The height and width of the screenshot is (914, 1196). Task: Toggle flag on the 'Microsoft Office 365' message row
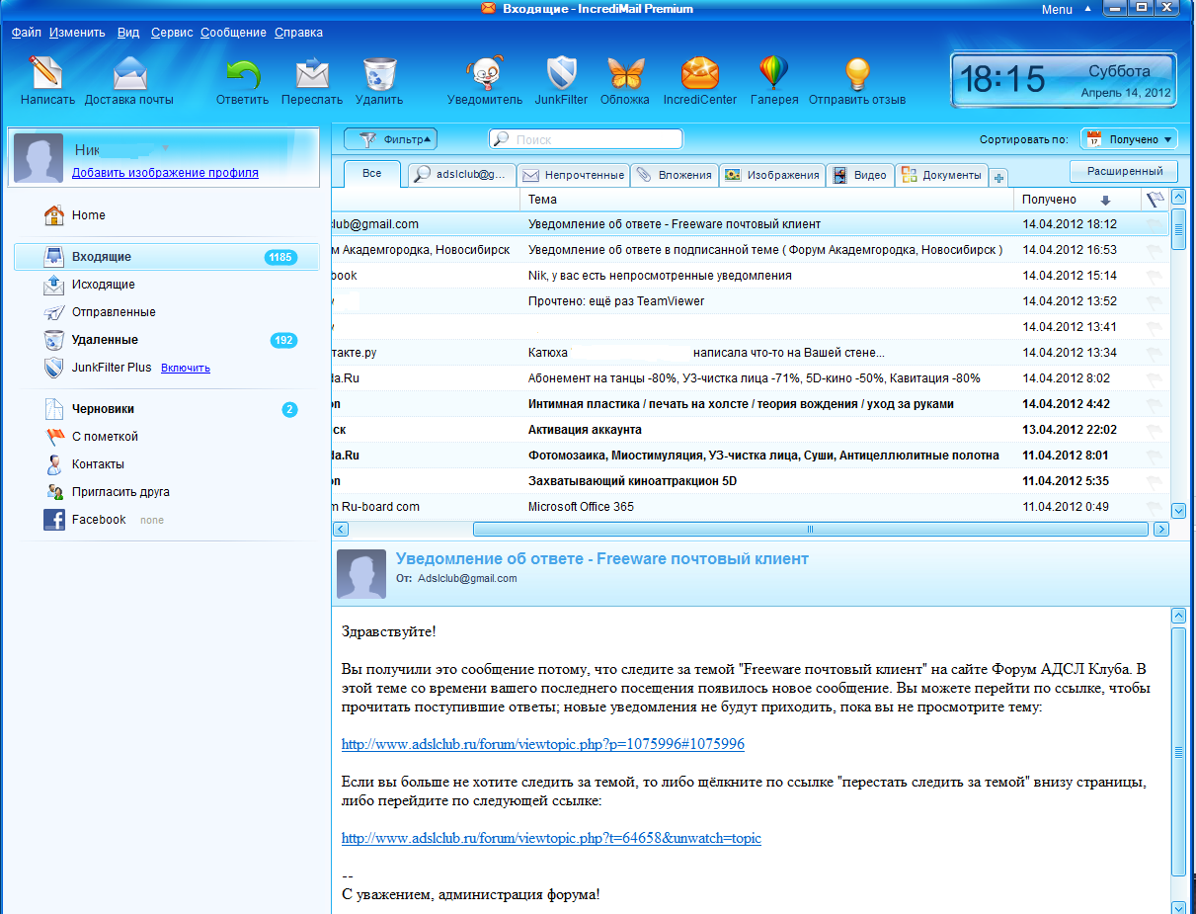click(1155, 507)
